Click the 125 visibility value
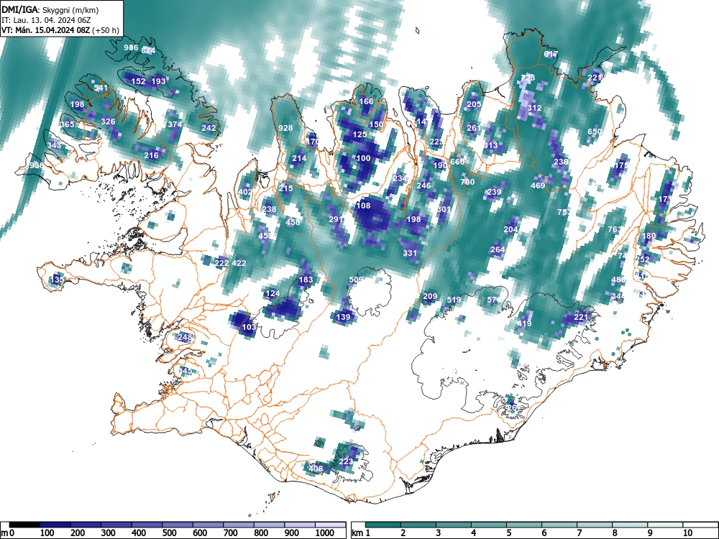 point(360,135)
